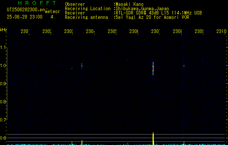Click the small green dot echo near 2303

tap(72, 69)
